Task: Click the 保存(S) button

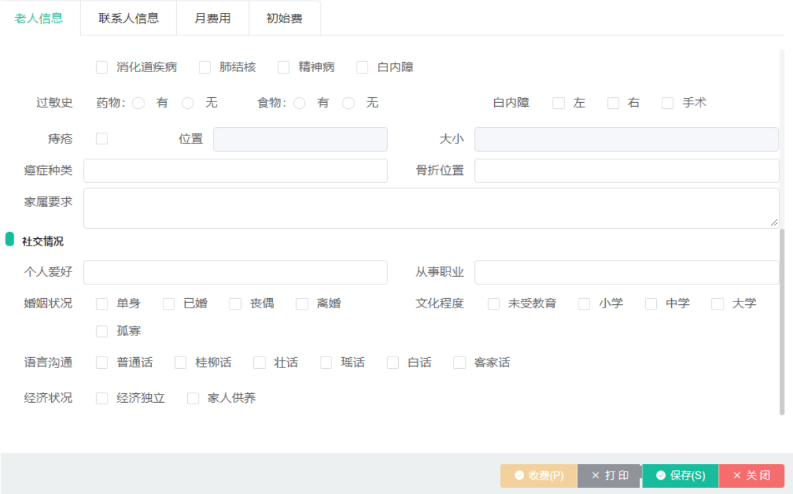Action: 680,476
